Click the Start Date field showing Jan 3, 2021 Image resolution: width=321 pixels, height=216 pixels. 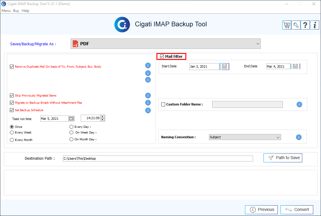(x=204, y=66)
